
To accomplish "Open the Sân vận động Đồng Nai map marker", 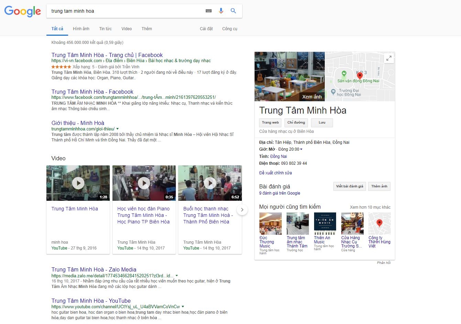I will point(344,74).
